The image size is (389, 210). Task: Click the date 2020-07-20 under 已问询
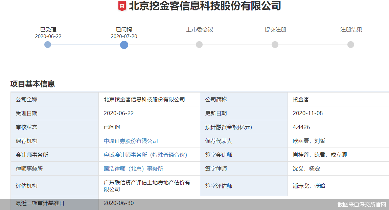tap(124, 36)
